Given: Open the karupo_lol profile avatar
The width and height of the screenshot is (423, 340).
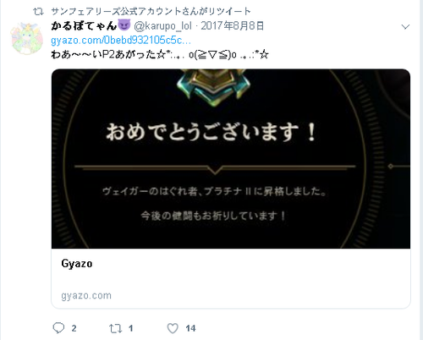Looking at the screenshot, I should (x=27, y=39).
